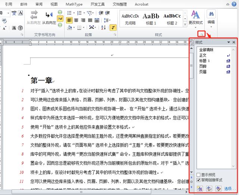Screen dimensions: 239x195
Task: Open the 更改样式 menu
Action: [x=196, y=19]
